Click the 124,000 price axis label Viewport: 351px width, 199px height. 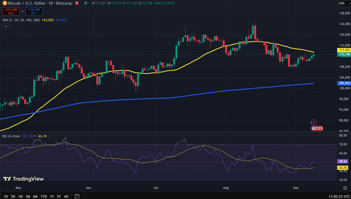pyautogui.click(x=344, y=24)
